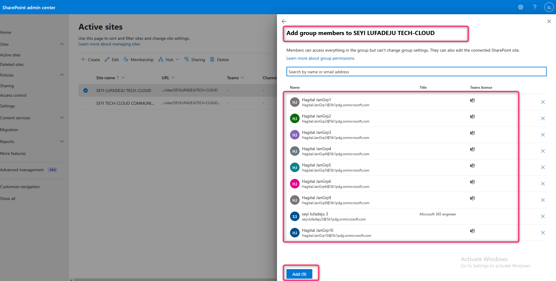
Task: Open More features in the sidebar
Action: tap(13, 153)
